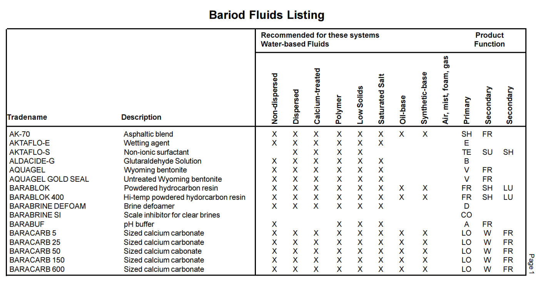Click the Bariod Fluids Listing title

point(267,15)
